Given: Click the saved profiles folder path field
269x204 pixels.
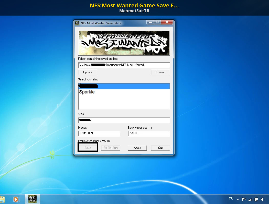Looking at the screenshot, I should point(124,65).
